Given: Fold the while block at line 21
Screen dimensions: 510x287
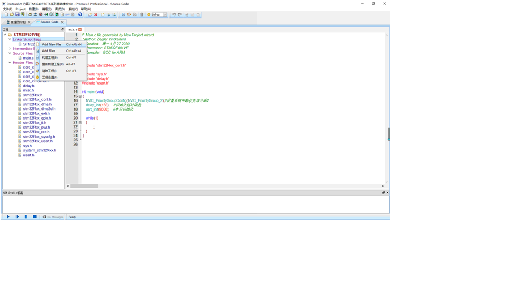Looking at the screenshot, I should (80, 123).
